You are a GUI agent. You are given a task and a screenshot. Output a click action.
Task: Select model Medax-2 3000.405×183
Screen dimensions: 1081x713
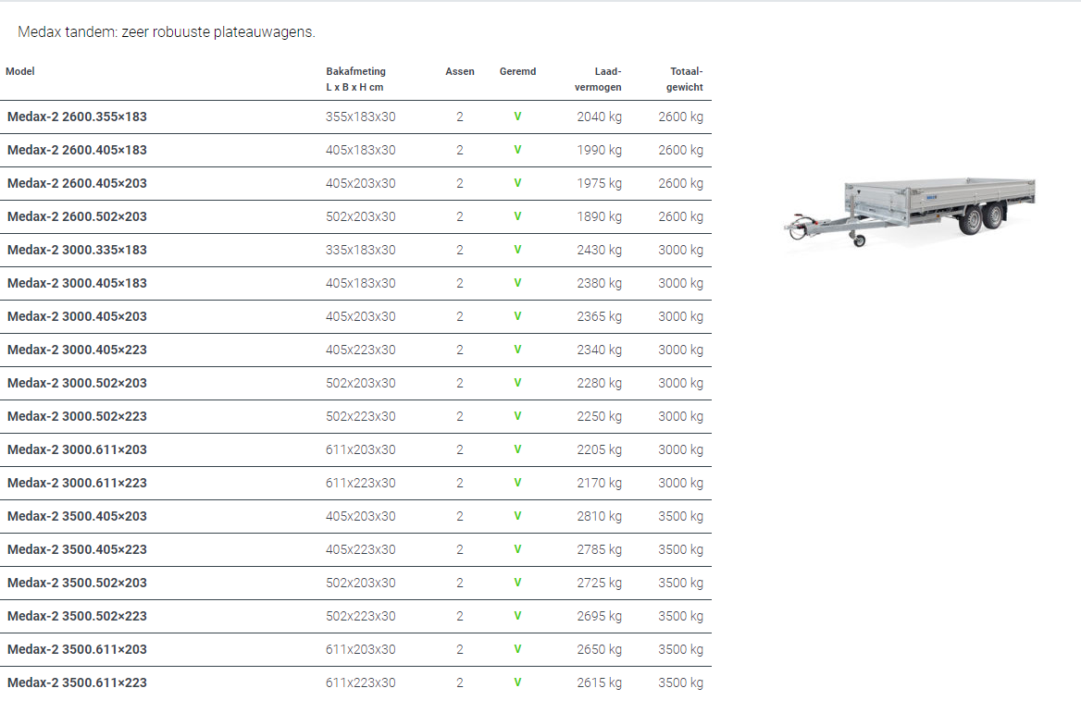pyautogui.click(x=77, y=283)
